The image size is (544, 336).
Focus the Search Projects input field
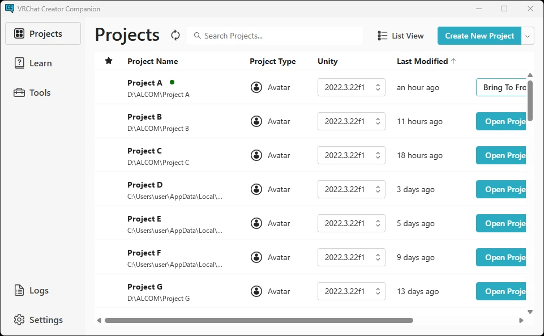pyautogui.click(x=275, y=36)
